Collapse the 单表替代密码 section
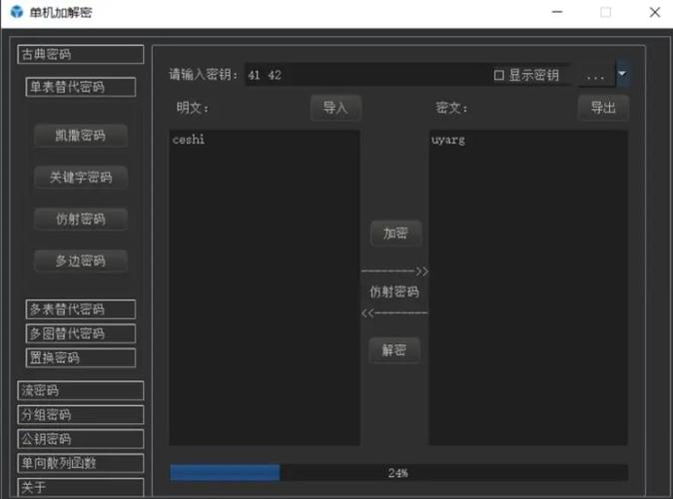Screen dimensions: 673x499 [x=81, y=87]
